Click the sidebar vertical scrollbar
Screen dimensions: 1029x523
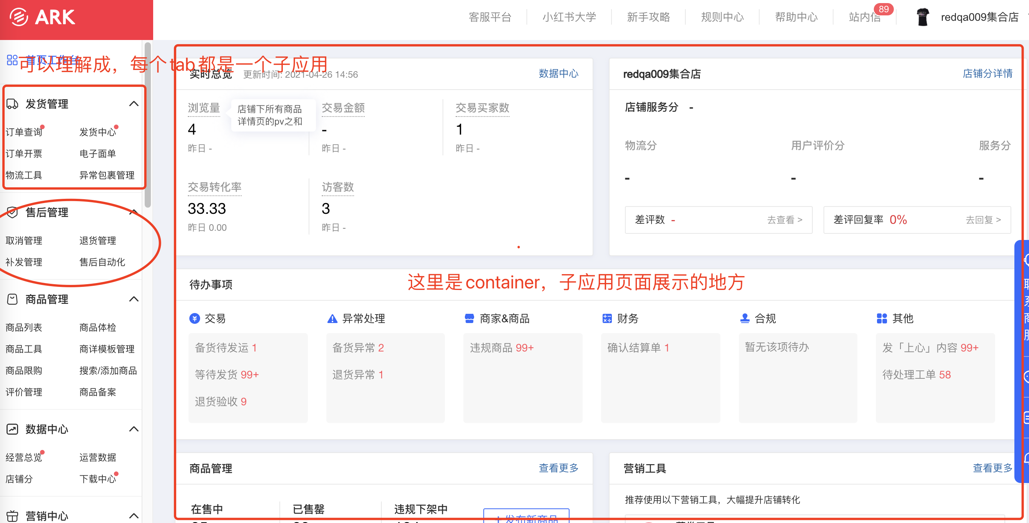(x=148, y=125)
